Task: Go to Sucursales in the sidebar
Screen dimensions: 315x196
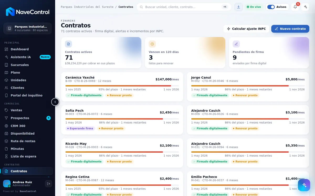Action: tap(28, 65)
